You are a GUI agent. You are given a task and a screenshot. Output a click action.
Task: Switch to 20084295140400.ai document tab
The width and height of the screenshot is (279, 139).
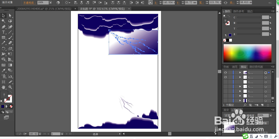pyautogui.click(x=44, y=9)
